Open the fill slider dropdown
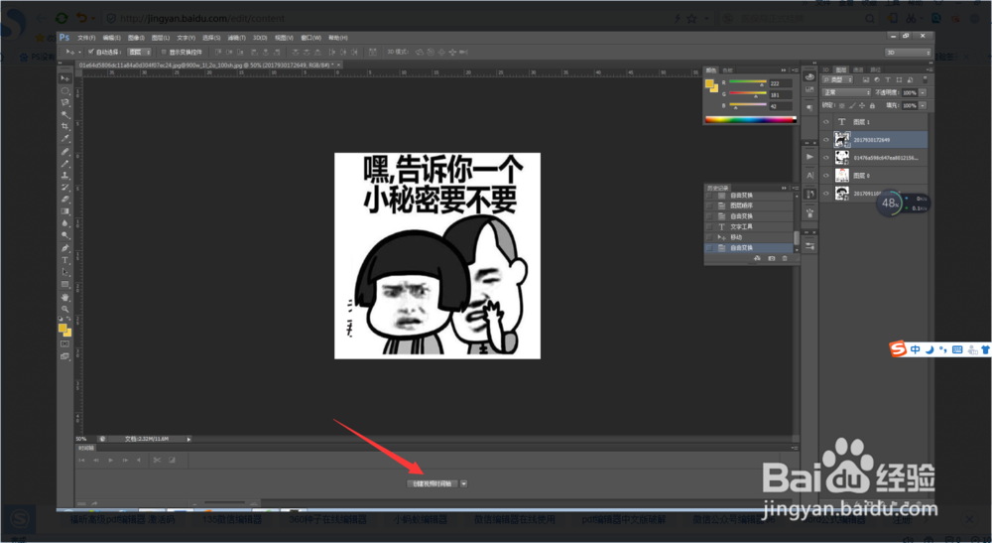The width and height of the screenshot is (992, 543). [923, 105]
